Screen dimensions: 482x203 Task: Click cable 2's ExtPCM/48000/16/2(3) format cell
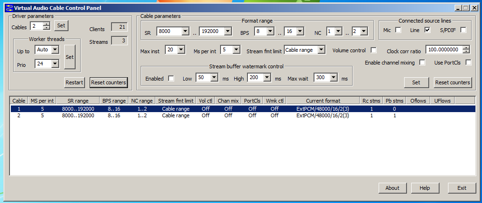tap(323, 115)
